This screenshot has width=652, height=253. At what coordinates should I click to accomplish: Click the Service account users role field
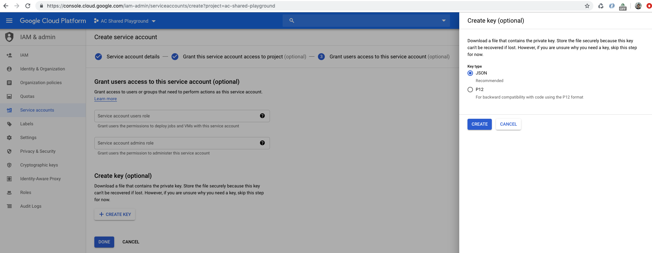pyautogui.click(x=182, y=116)
